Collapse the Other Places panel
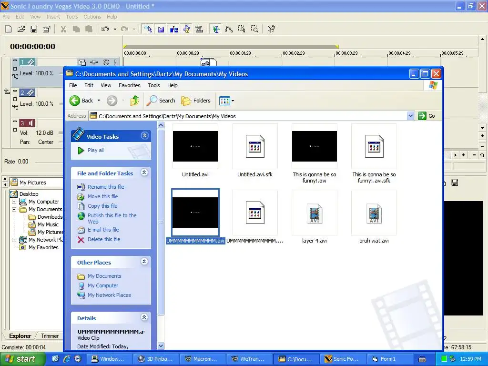The image size is (488, 366). 144,262
